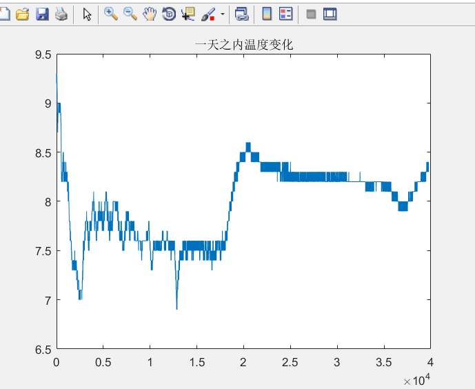Click the Link Plot toolbar icon
Screen dimensions: 475x389
242,14
